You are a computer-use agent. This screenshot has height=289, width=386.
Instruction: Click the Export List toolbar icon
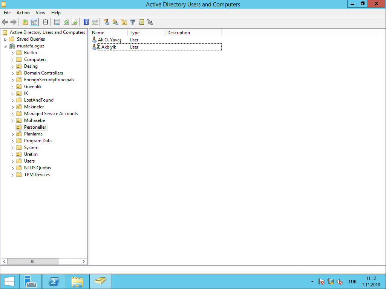tap(75, 22)
